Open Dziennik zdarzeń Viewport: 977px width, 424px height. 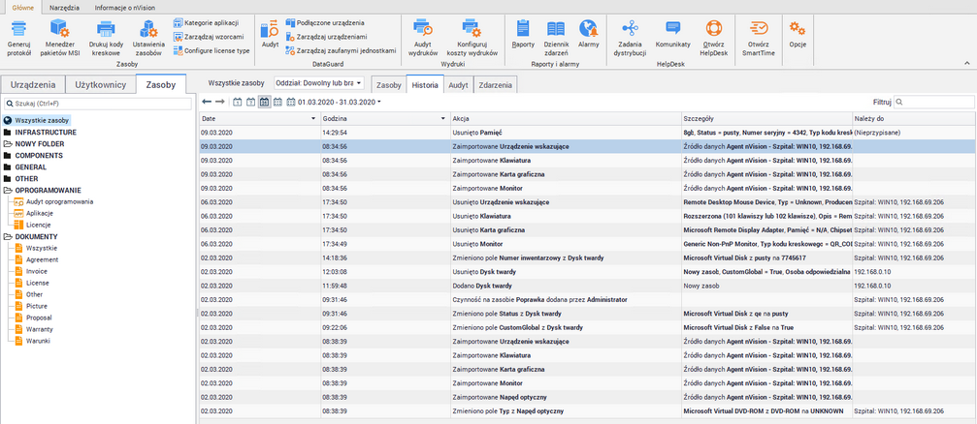tap(556, 29)
